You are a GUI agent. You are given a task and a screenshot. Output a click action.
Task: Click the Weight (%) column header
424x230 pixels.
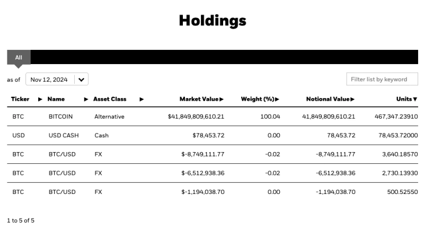[x=258, y=99]
